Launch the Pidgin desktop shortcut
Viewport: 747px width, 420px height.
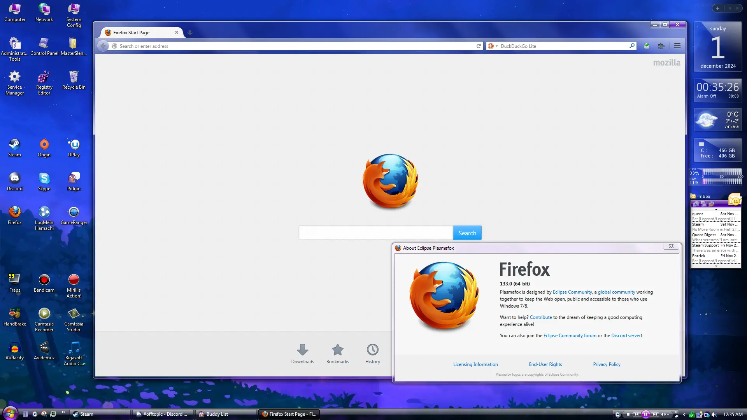tap(74, 182)
